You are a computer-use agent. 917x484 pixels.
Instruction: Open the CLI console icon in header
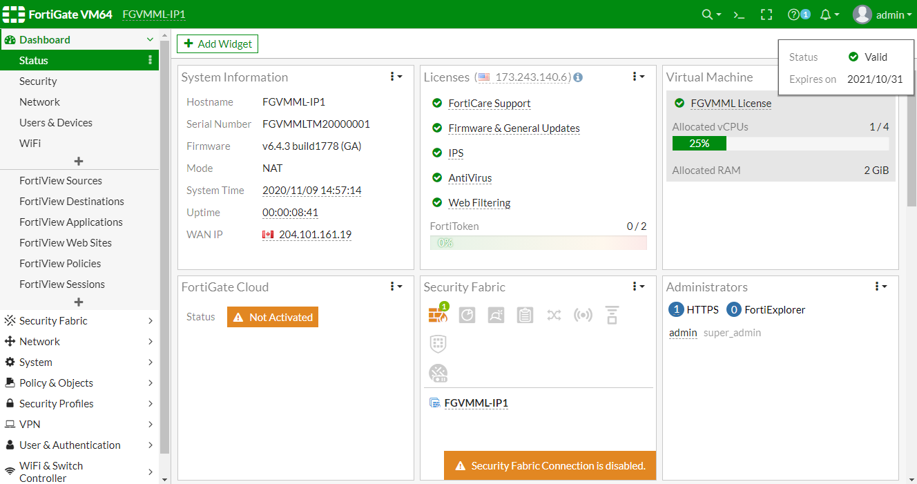(739, 14)
